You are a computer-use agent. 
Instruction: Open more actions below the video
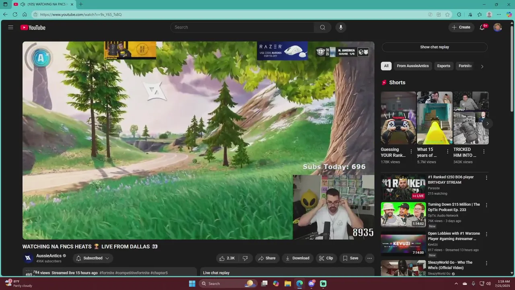pos(369,258)
